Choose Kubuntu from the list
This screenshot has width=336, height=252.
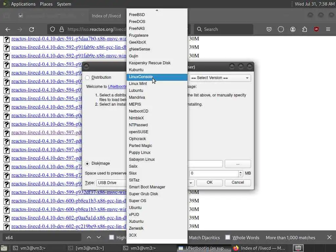157,70
